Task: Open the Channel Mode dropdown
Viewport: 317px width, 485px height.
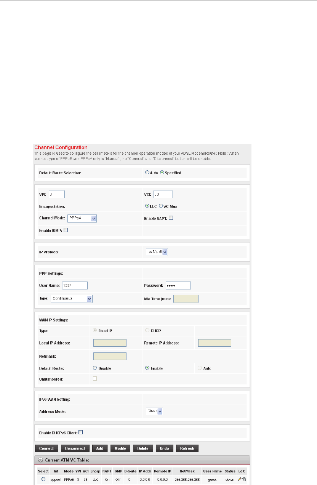Action: (82, 218)
